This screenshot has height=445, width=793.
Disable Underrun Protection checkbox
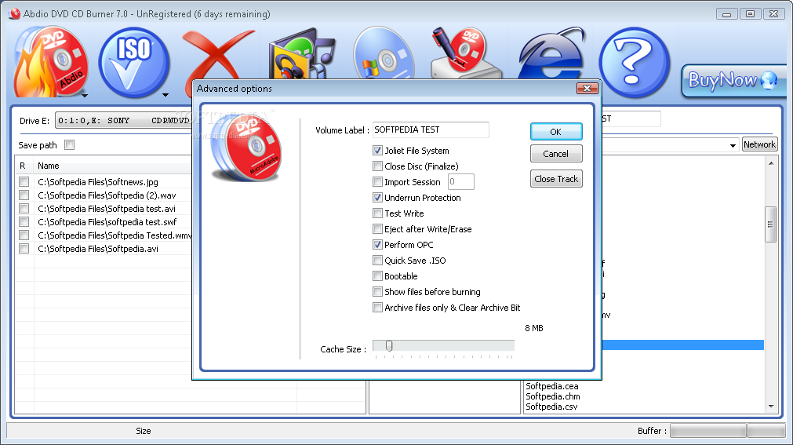point(377,198)
